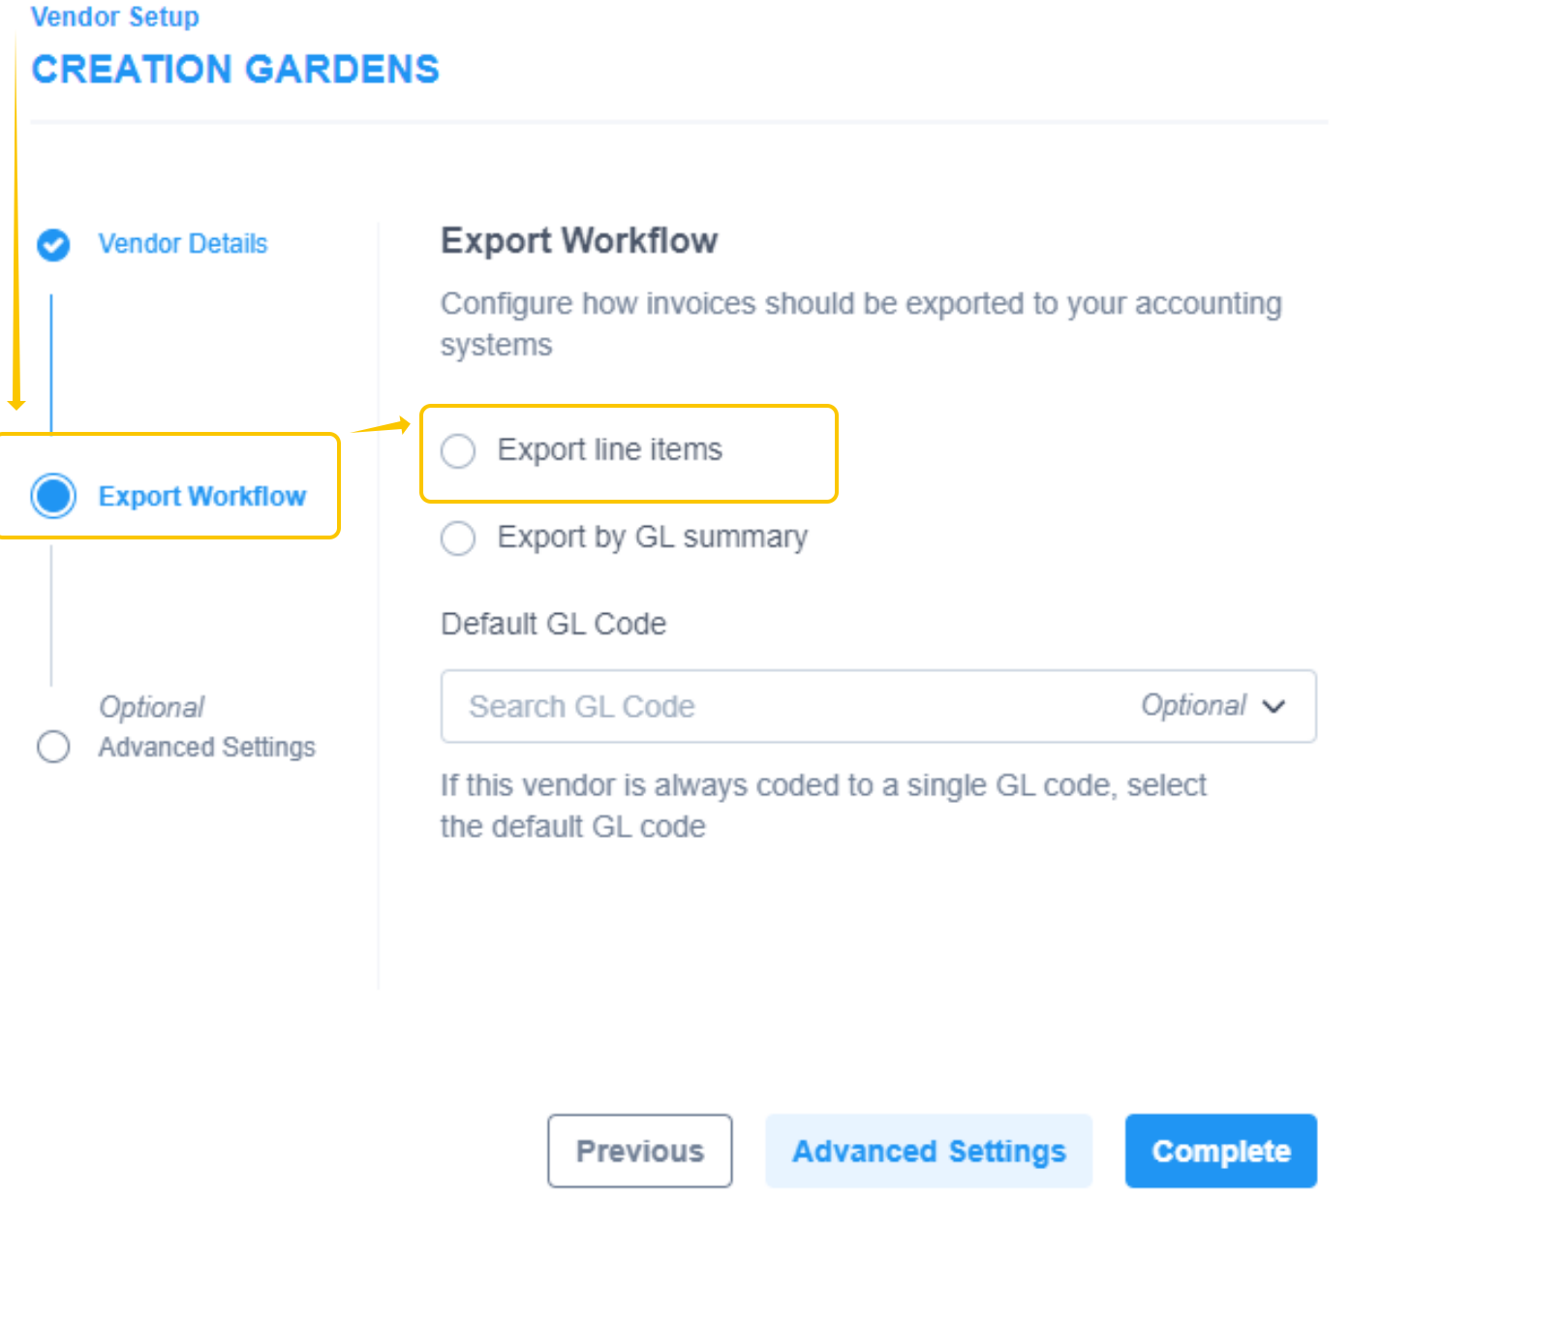Click the Complete button
Image resolution: width=1566 pixels, height=1321 pixels.
pyautogui.click(x=1220, y=1151)
